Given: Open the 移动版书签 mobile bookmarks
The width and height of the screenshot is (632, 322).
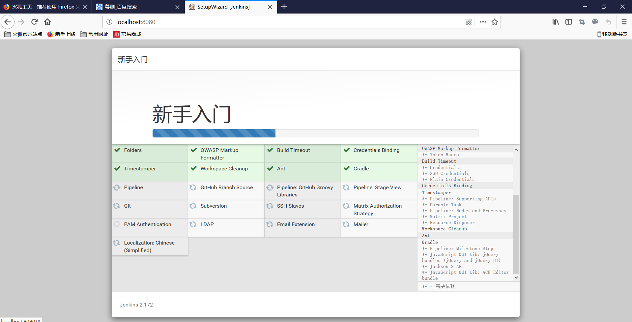Looking at the screenshot, I should click(x=612, y=34).
